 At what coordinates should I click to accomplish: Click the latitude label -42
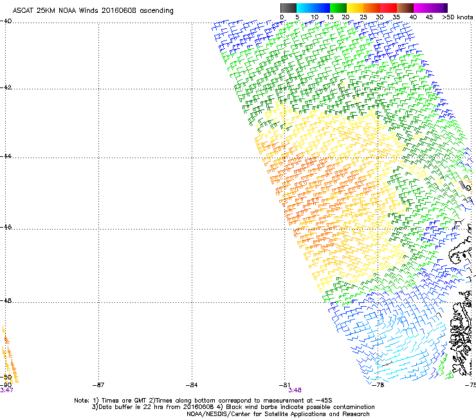click(6, 87)
